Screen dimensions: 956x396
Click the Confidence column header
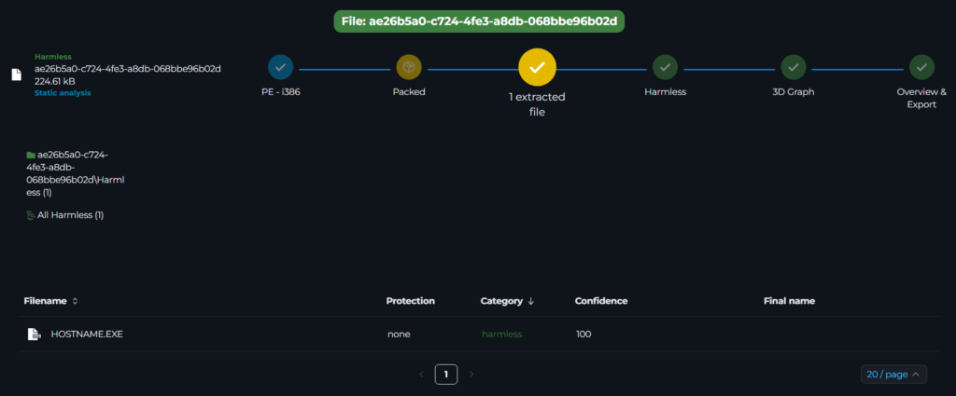pyautogui.click(x=600, y=301)
